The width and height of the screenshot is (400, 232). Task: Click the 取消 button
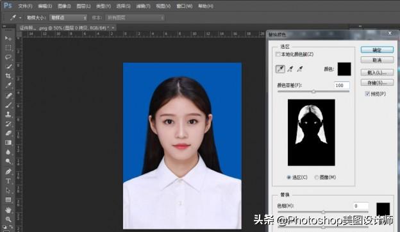pos(377,60)
